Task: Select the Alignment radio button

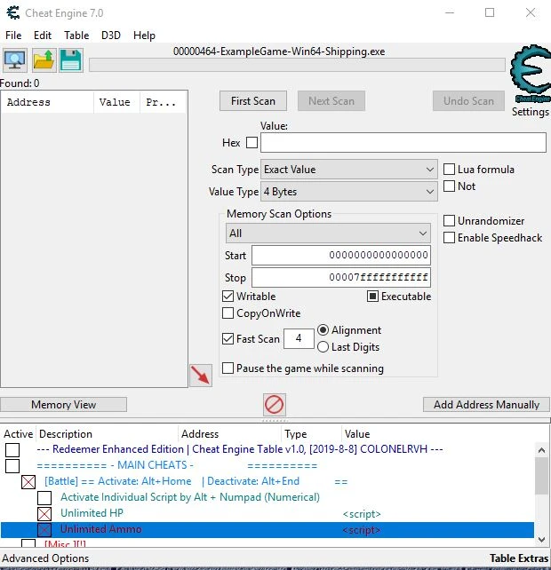Action: pos(323,330)
